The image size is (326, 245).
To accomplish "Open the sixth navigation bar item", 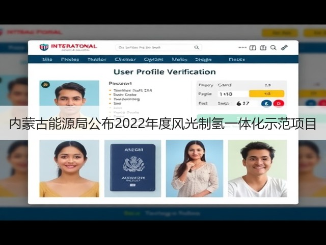I will (x=180, y=59).
